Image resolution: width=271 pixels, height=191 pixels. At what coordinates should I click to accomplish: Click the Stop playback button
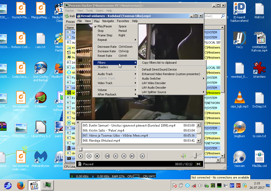coord(97,156)
